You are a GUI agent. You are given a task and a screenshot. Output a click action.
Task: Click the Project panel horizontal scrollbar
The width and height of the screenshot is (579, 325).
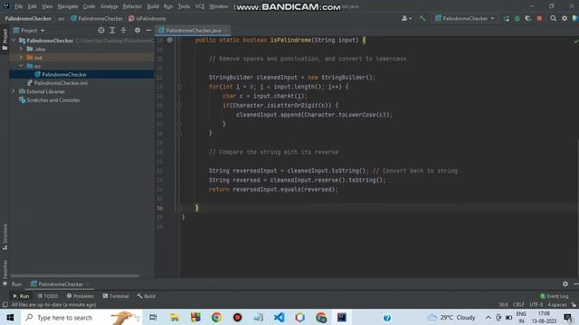[x=75, y=275]
